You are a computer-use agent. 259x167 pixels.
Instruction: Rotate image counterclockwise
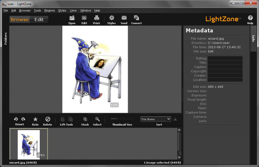tap(16, 119)
